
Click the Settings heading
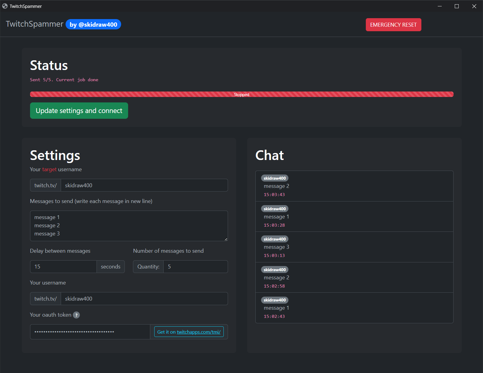pos(55,155)
